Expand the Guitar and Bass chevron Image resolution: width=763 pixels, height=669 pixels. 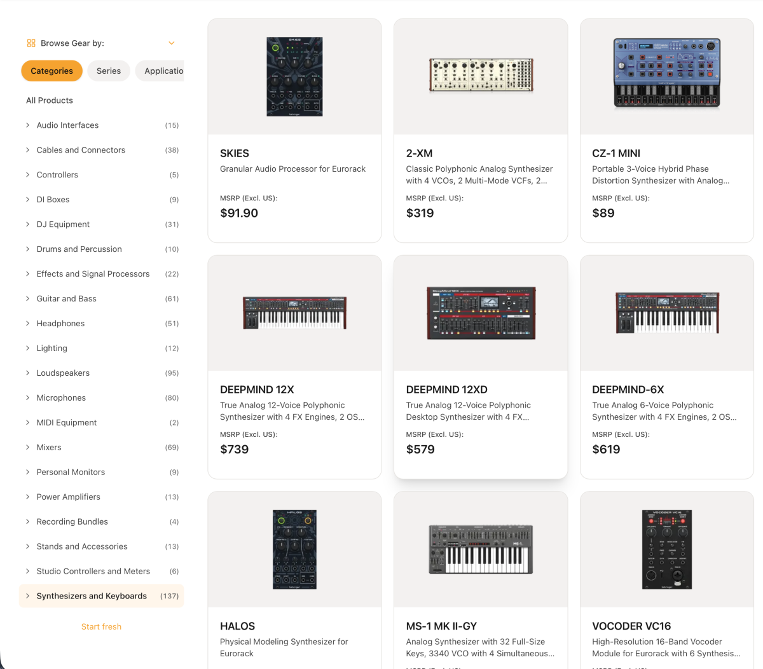click(27, 299)
